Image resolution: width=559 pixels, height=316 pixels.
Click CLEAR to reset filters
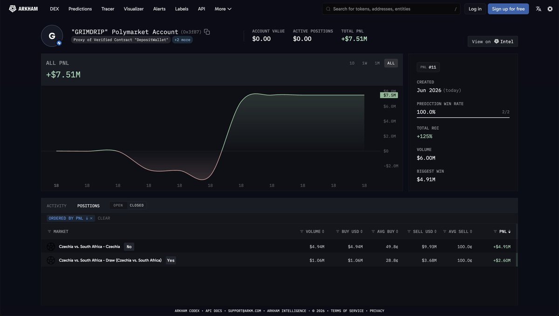104,218
